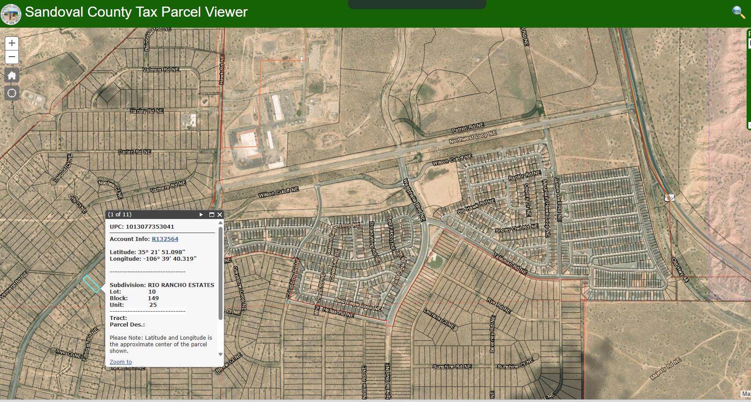The image size is (751, 402).
Task: Click the Zoom to link
Action: point(121,362)
